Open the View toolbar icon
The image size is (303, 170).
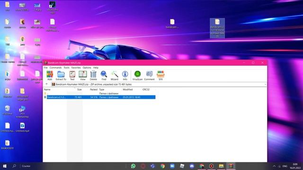click(83, 76)
